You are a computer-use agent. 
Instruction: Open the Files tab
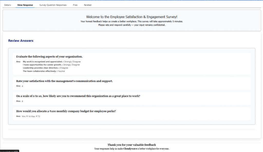(x=75, y=5)
